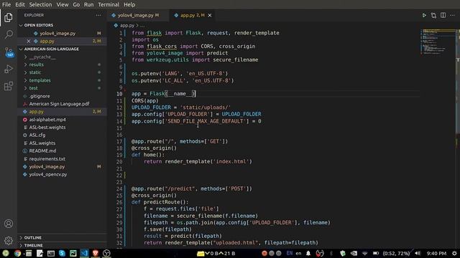
Task: Click the notification bell in system tray
Action: 308,253
